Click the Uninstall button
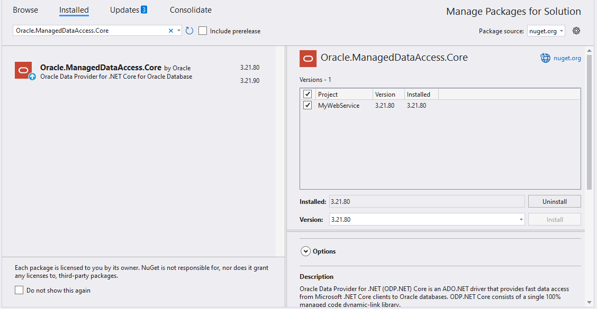This screenshot has height=309, width=597. coord(554,202)
